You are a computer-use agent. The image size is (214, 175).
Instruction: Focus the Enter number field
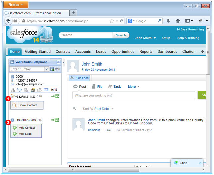point(27,69)
